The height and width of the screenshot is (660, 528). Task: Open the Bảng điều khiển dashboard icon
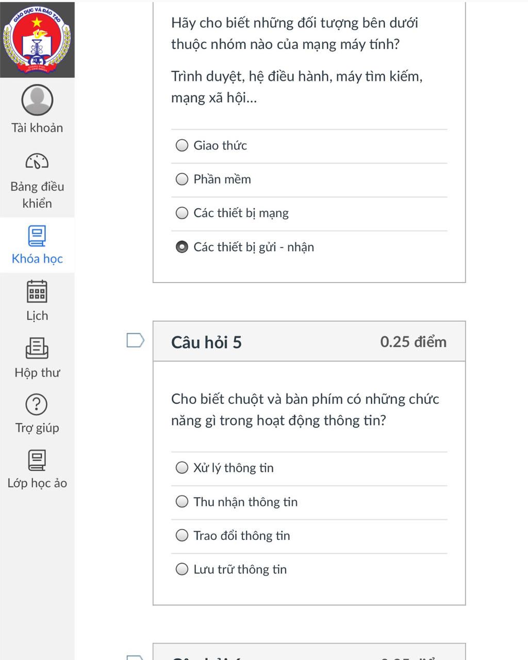[37, 161]
